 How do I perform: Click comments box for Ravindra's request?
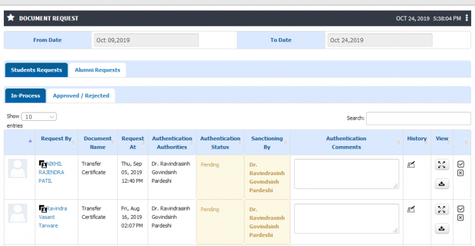tap(346, 219)
